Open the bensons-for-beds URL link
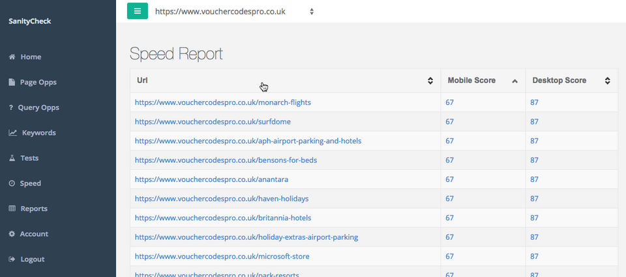 tap(226, 160)
